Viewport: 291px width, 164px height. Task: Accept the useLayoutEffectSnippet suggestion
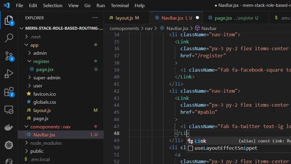point(239,148)
